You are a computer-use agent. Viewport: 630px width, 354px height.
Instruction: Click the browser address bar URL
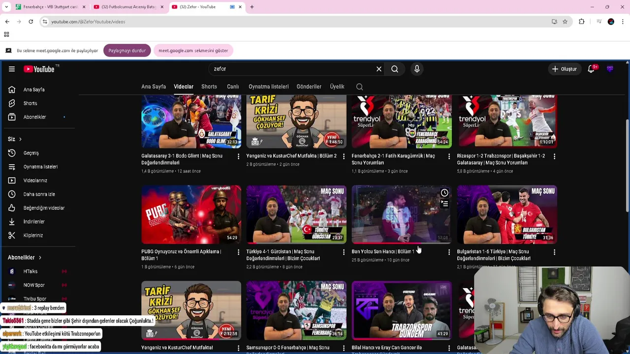(x=89, y=22)
